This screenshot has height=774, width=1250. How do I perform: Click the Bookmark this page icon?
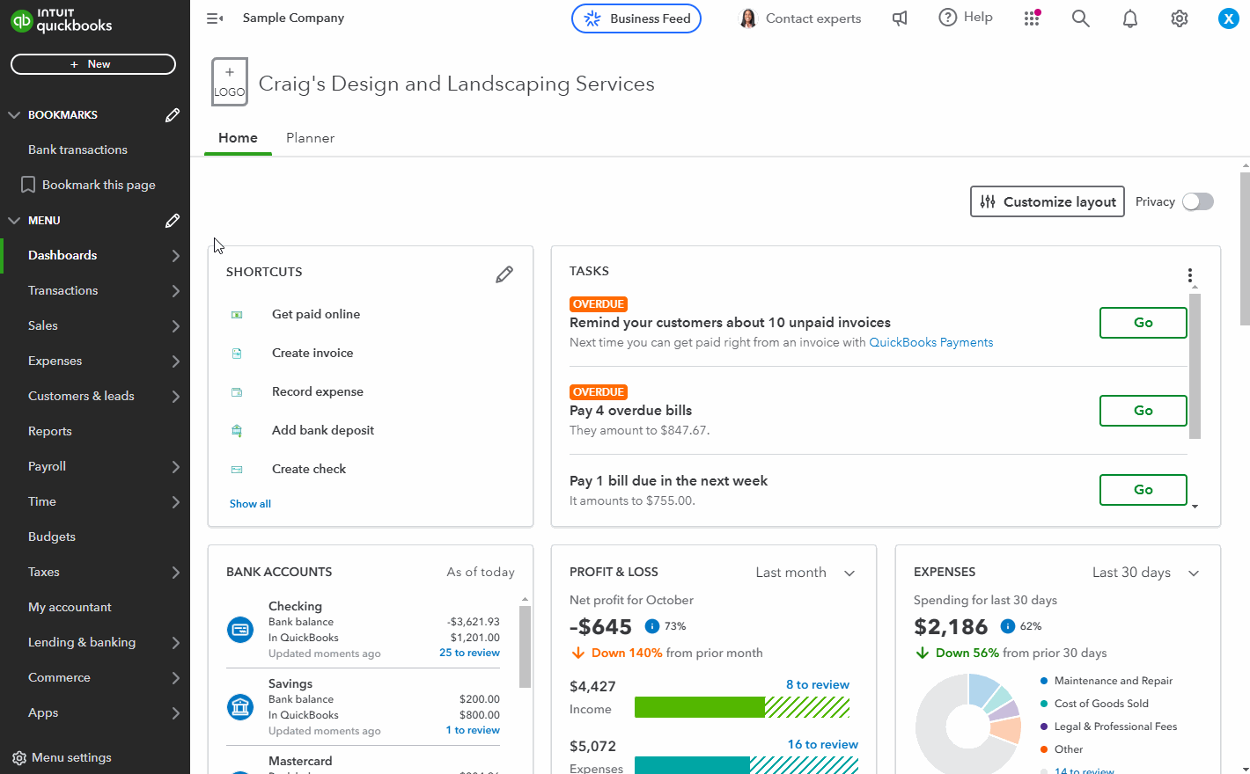click(x=28, y=185)
